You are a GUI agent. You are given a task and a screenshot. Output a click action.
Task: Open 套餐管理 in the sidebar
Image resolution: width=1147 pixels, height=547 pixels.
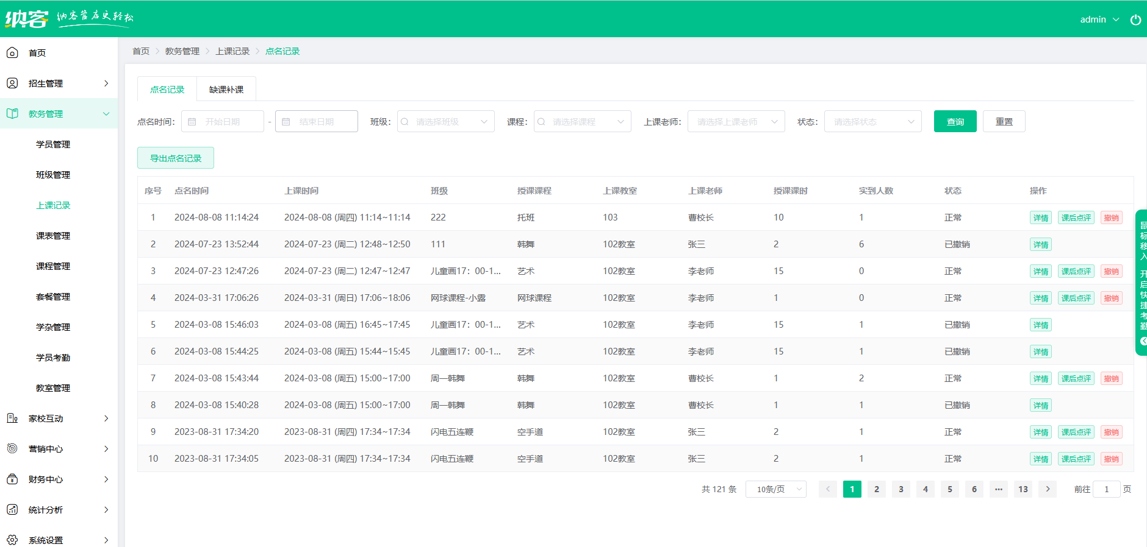pos(53,297)
